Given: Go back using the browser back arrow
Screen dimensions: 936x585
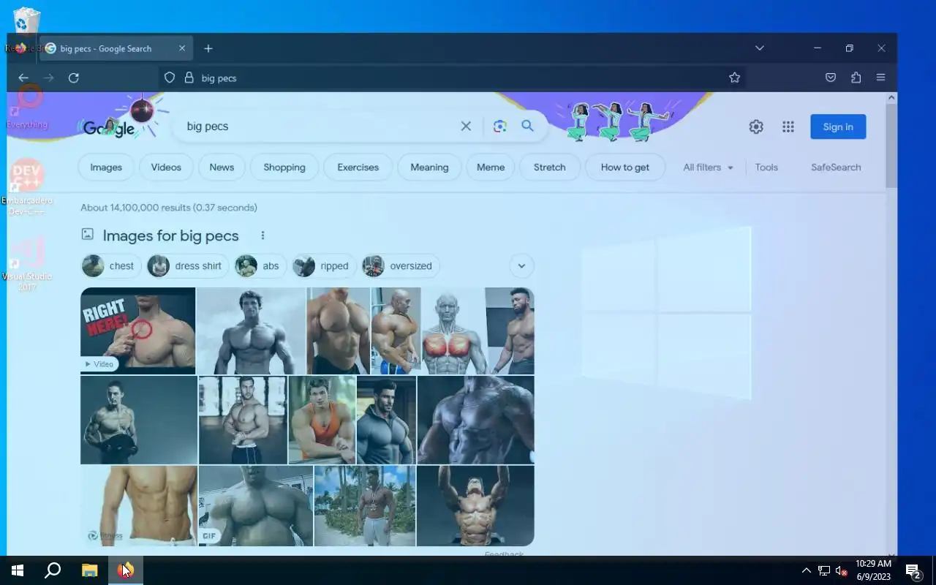Looking at the screenshot, I should coord(23,78).
